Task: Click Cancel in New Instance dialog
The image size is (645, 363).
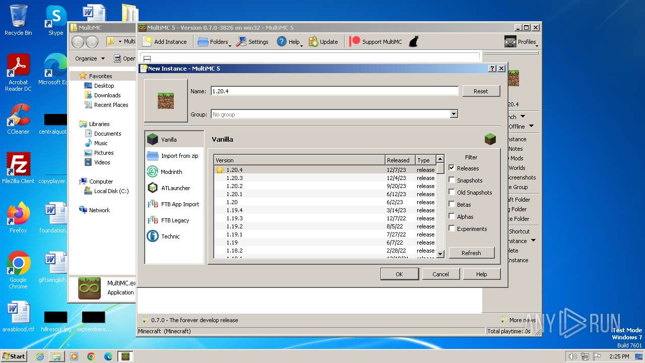Action: pos(440,274)
